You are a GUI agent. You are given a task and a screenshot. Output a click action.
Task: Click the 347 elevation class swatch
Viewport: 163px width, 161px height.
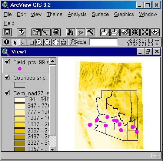(20, 106)
